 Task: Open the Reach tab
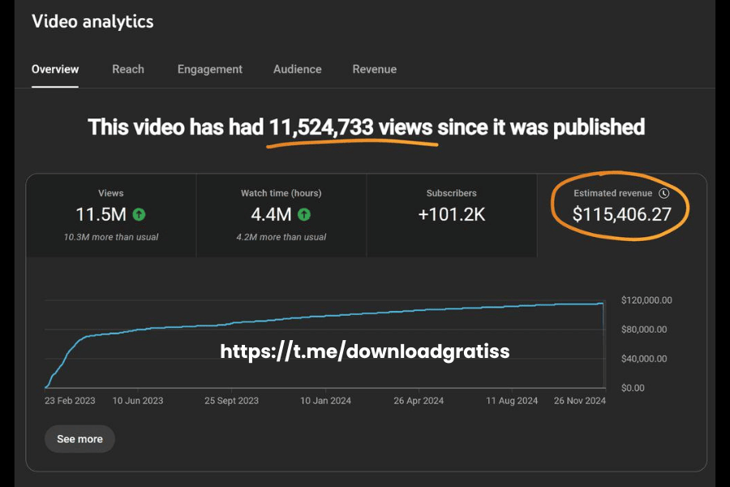coord(128,69)
